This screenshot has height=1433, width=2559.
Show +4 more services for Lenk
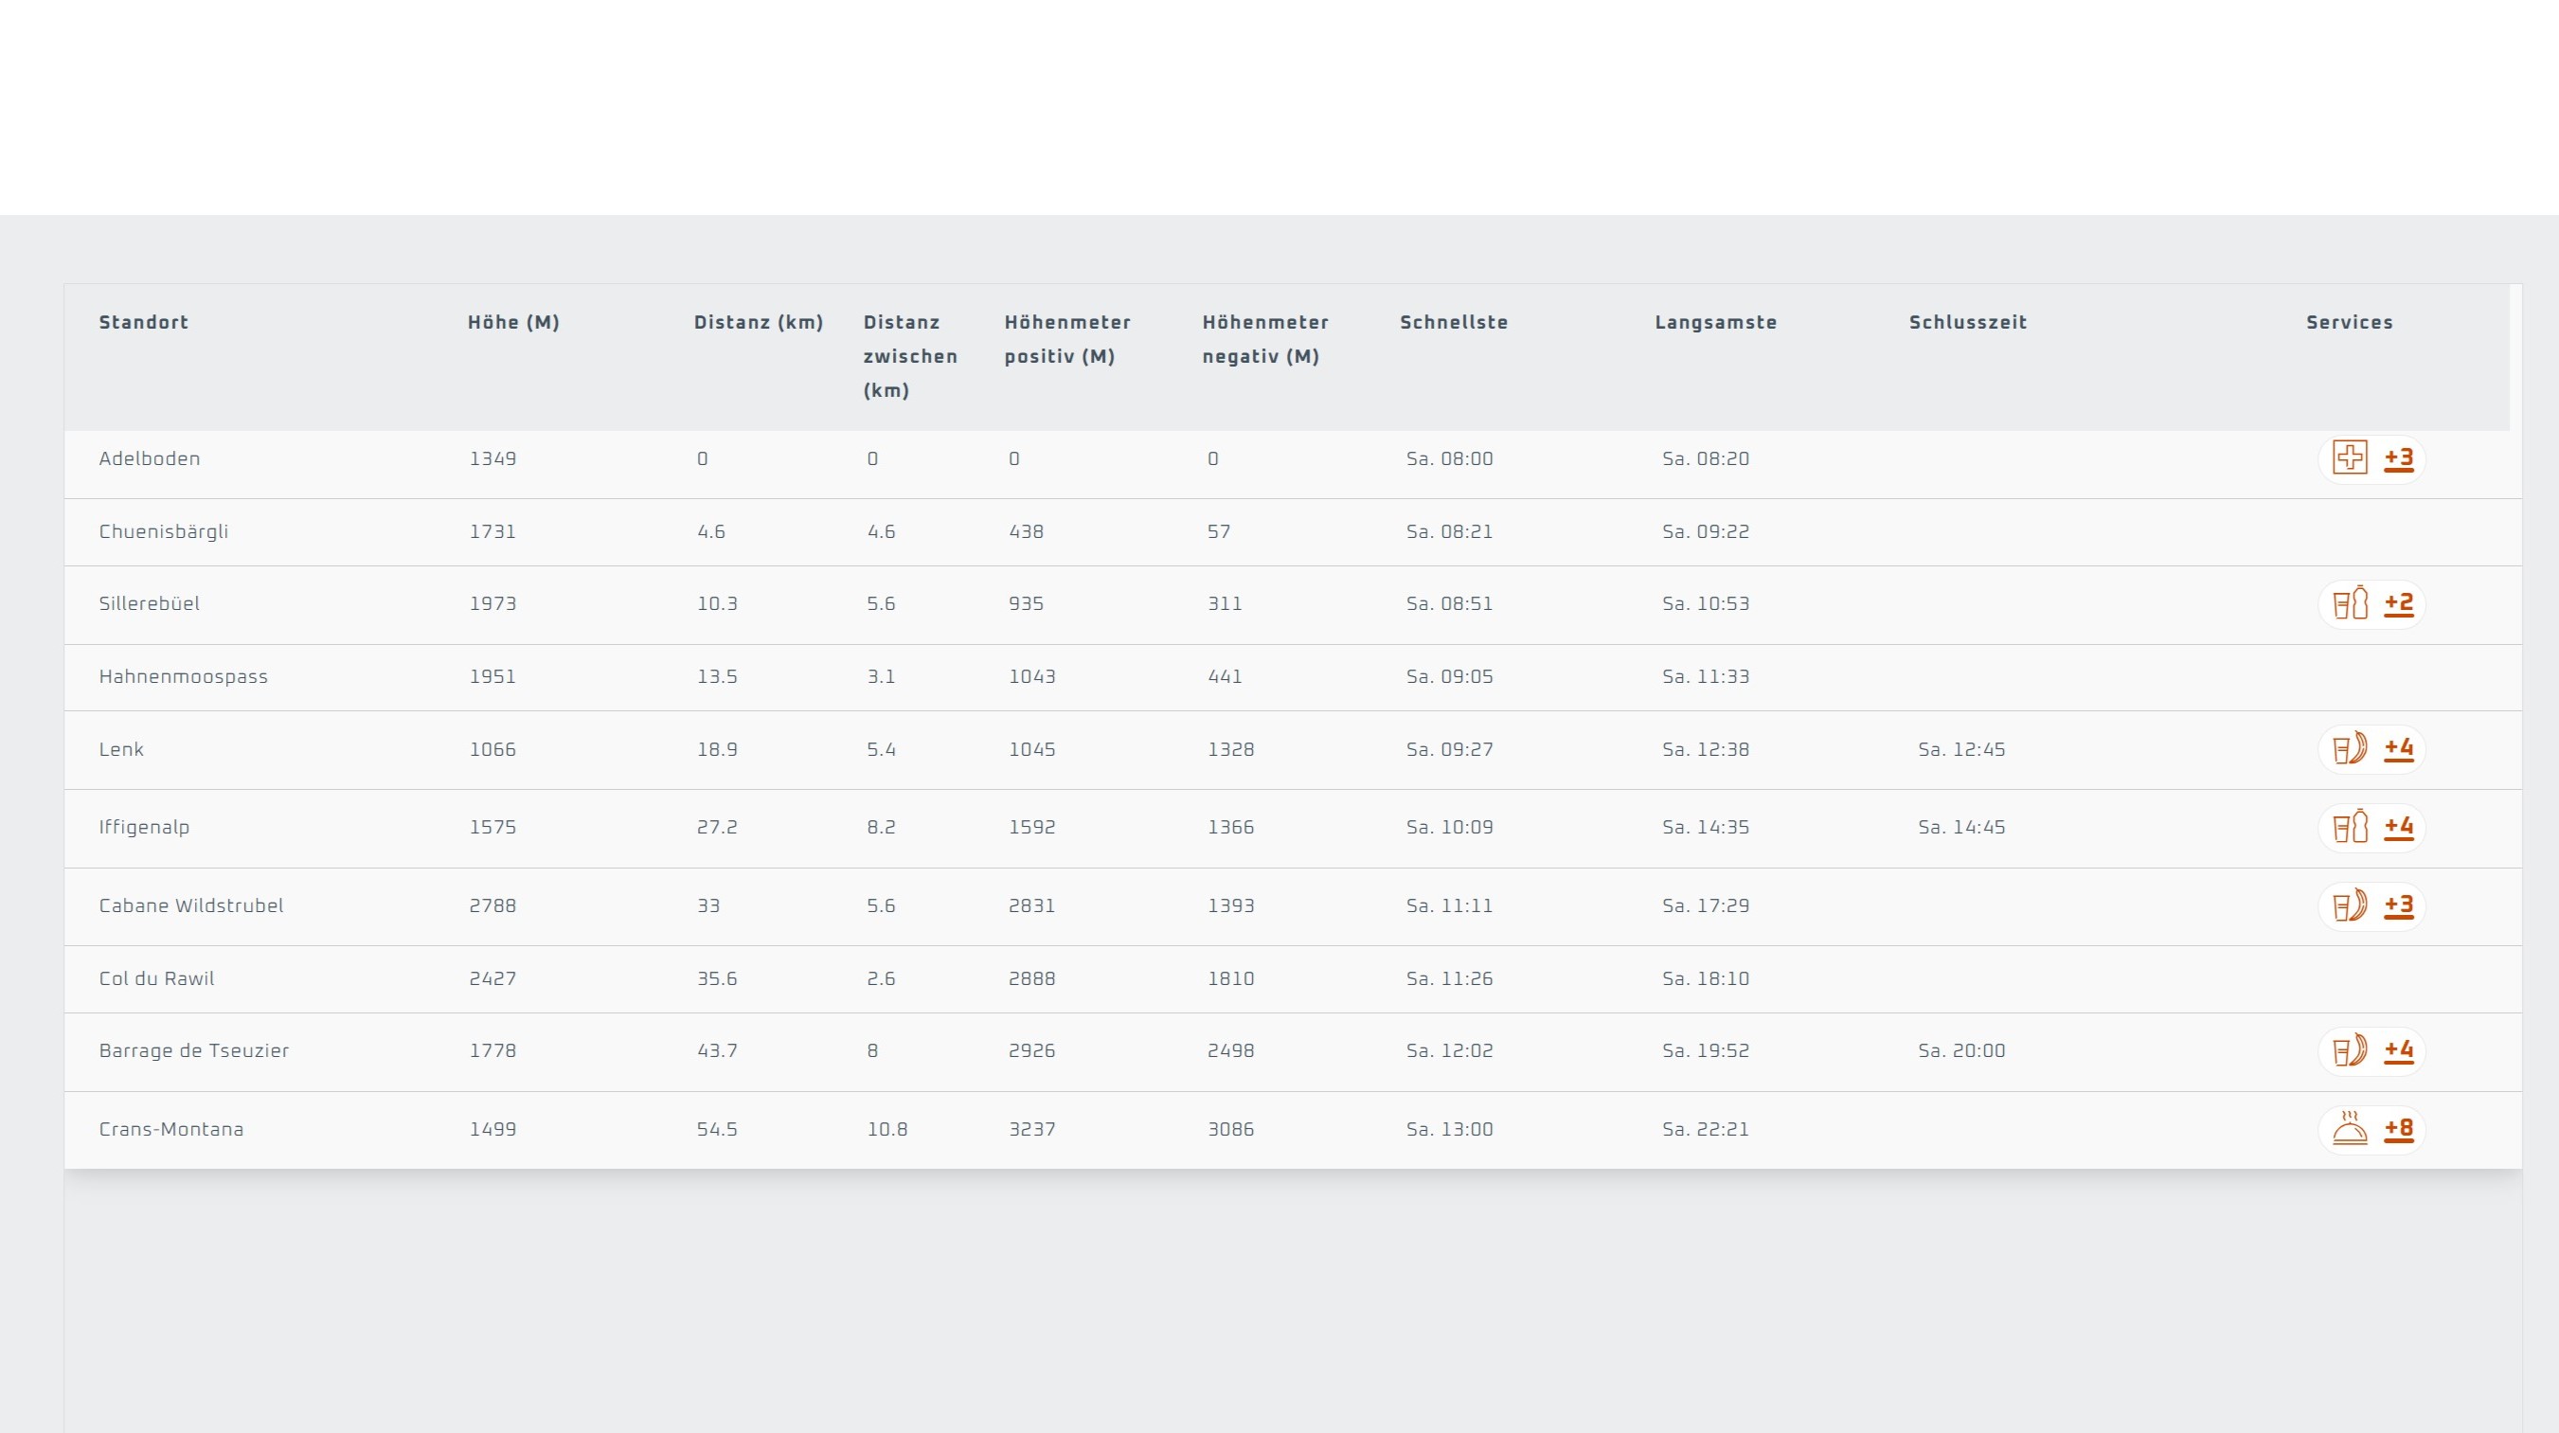2398,748
